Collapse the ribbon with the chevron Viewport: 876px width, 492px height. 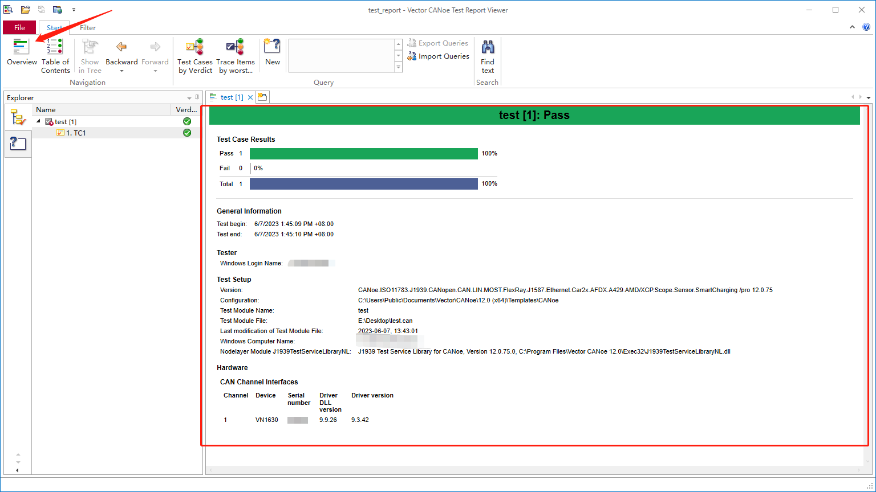(x=852, y=27)
